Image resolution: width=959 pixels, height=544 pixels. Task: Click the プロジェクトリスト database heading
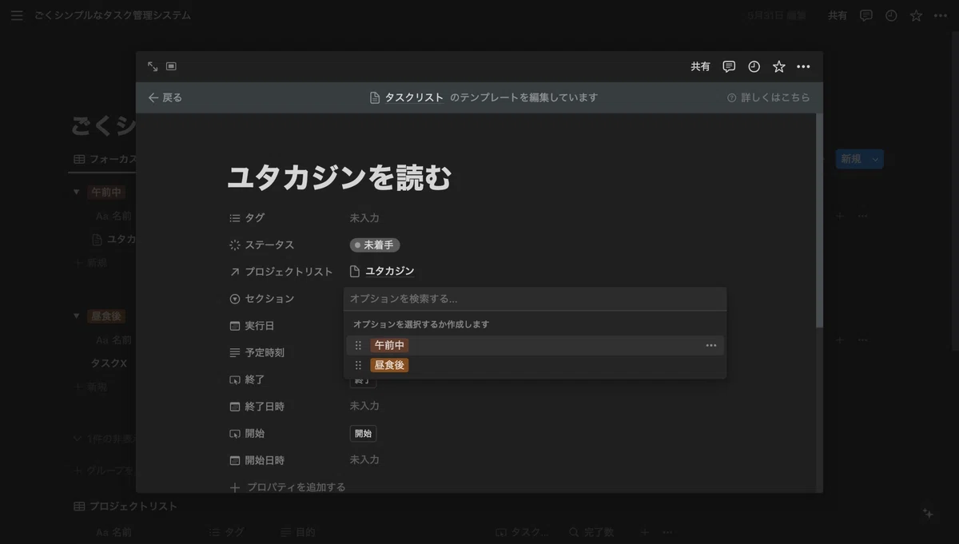(x=125, y=506)
